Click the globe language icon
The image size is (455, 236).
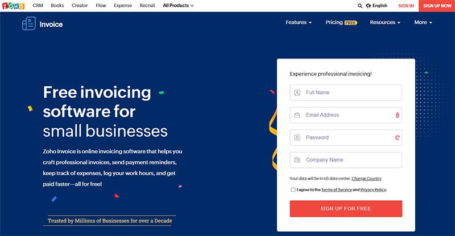pyautogui.click(x=368, y=6)
